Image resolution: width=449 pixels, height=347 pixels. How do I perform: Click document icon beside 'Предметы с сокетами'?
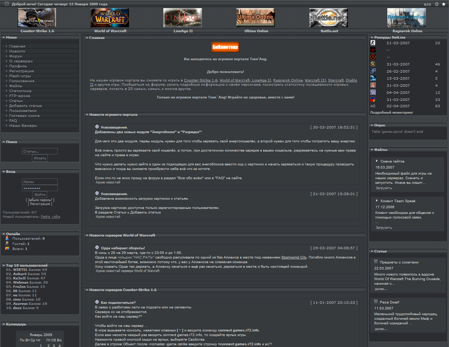[376, 262]
